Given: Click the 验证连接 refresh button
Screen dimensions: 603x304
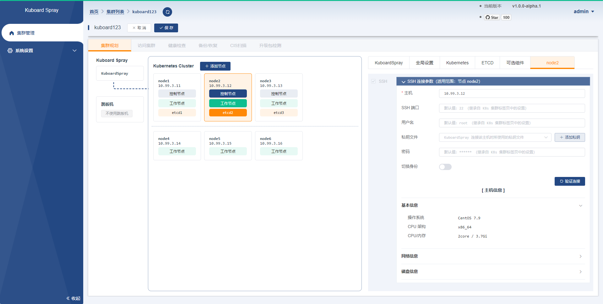Looking at the screenshot, I should [570, 181].
